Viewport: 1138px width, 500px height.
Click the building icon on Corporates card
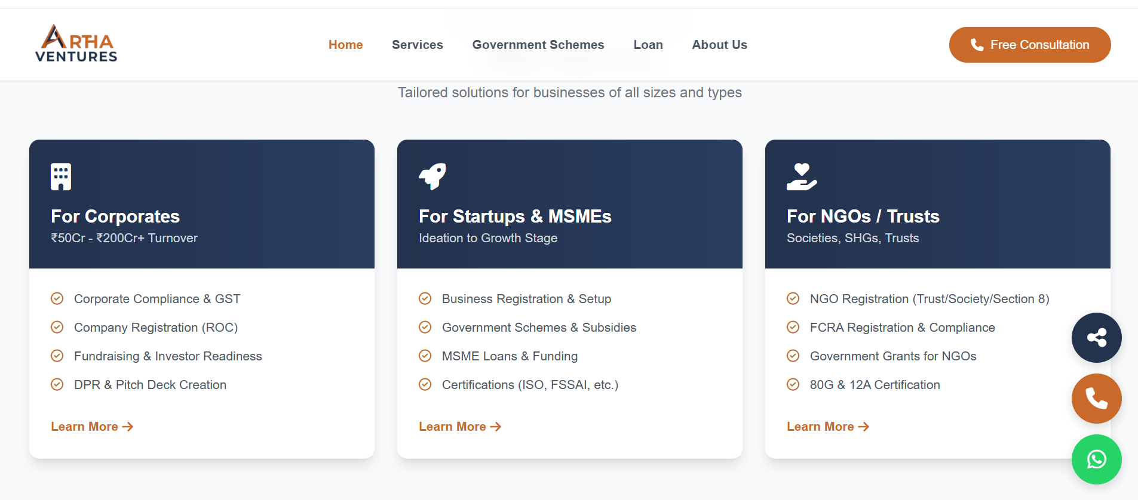click(61, 177)
